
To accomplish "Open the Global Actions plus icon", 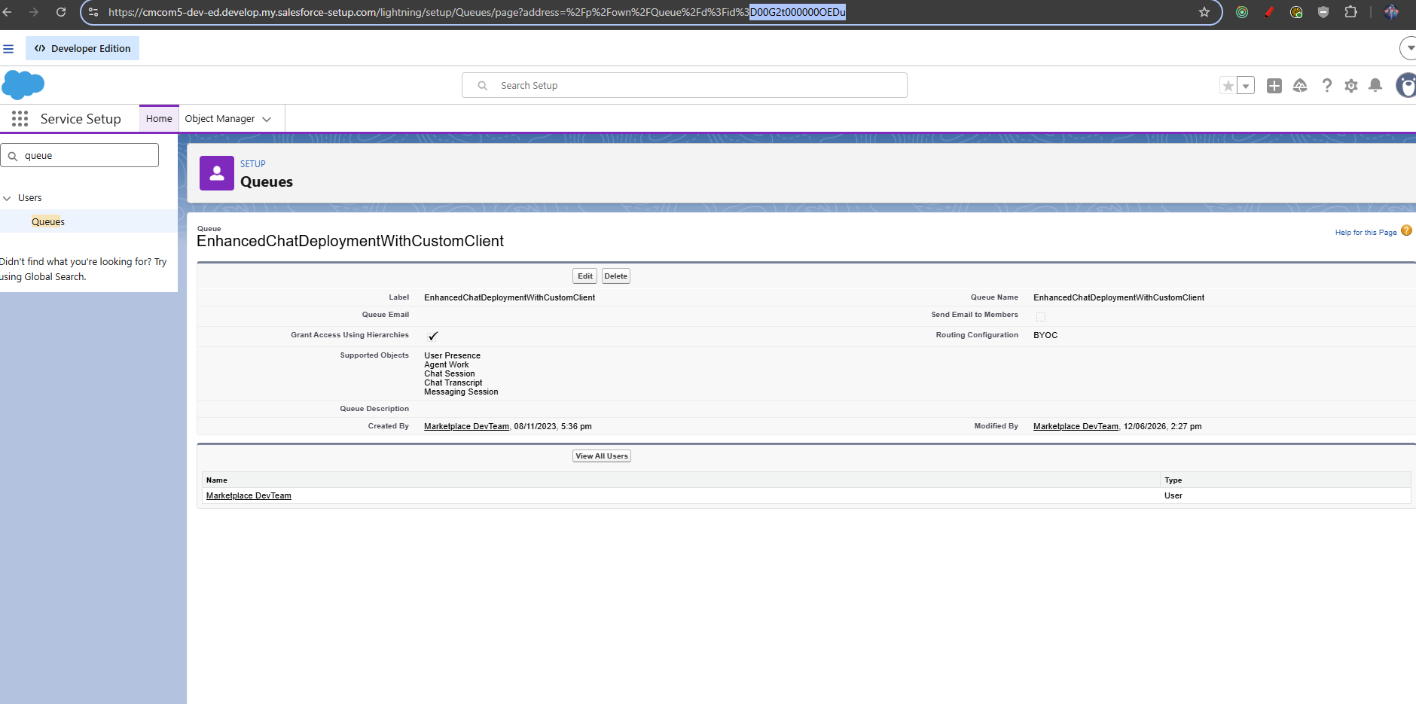I will [1274, 86].
